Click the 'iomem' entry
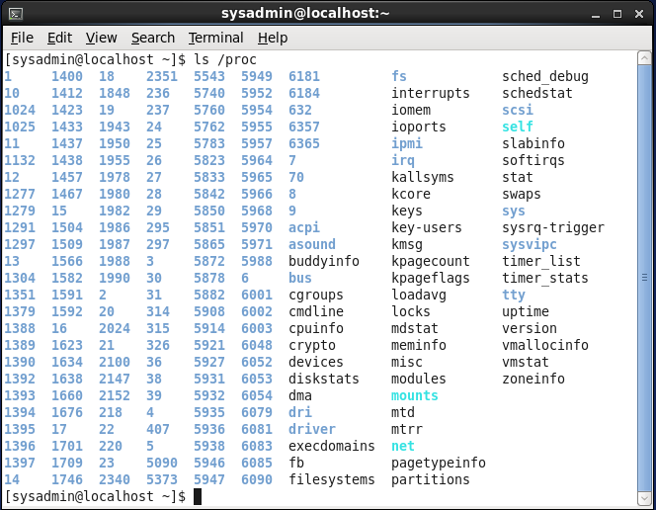The width and height of the screenshot is (656, 510). (x=410, y=110)
